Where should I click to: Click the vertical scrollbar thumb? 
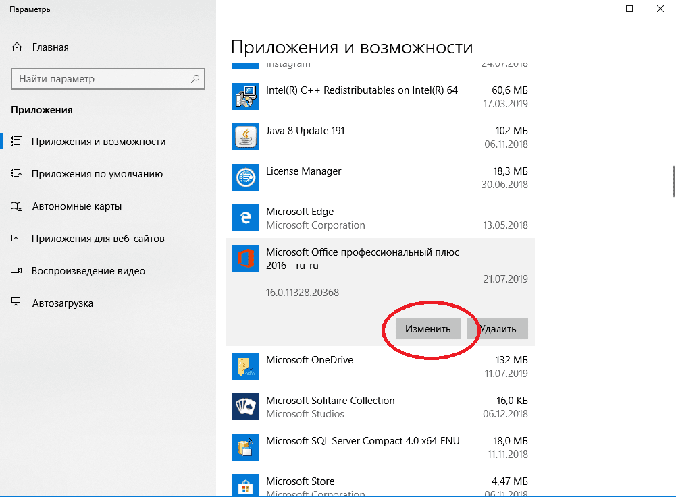pyautogui.click(x=673, y=181)
